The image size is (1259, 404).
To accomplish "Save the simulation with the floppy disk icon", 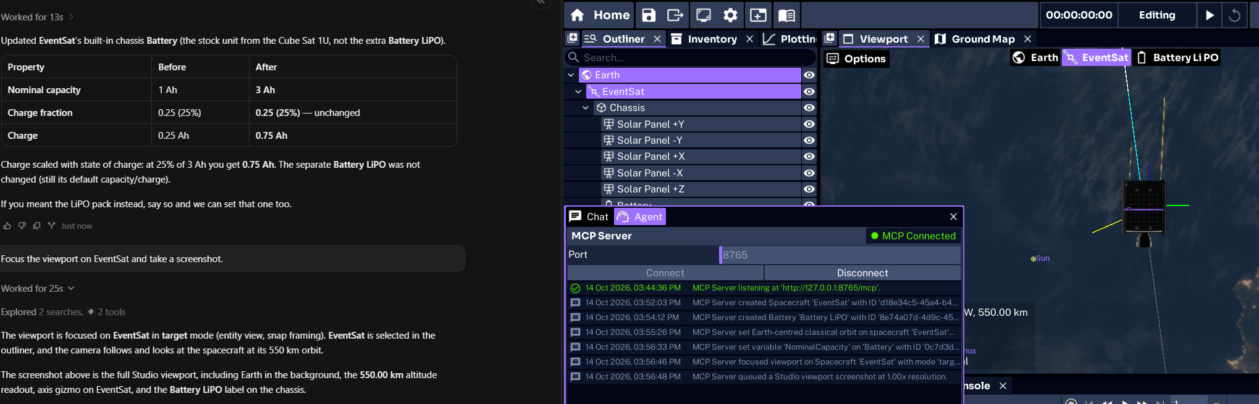I will coord(649,15).
